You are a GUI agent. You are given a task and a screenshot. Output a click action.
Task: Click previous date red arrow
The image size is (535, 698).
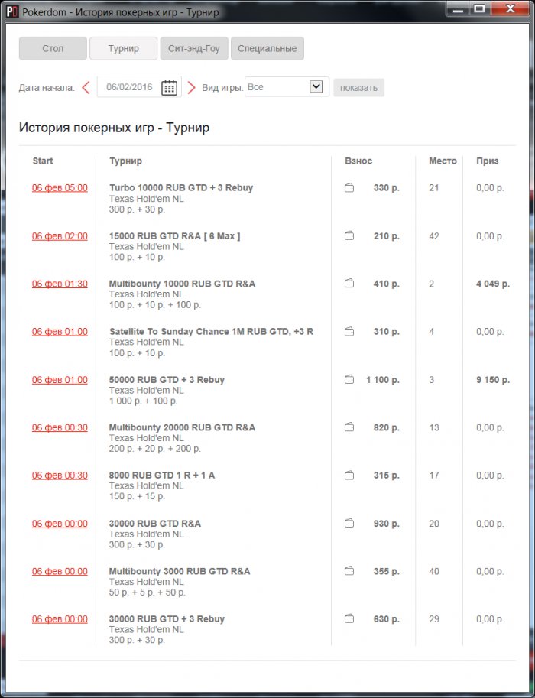coord(86,87)
